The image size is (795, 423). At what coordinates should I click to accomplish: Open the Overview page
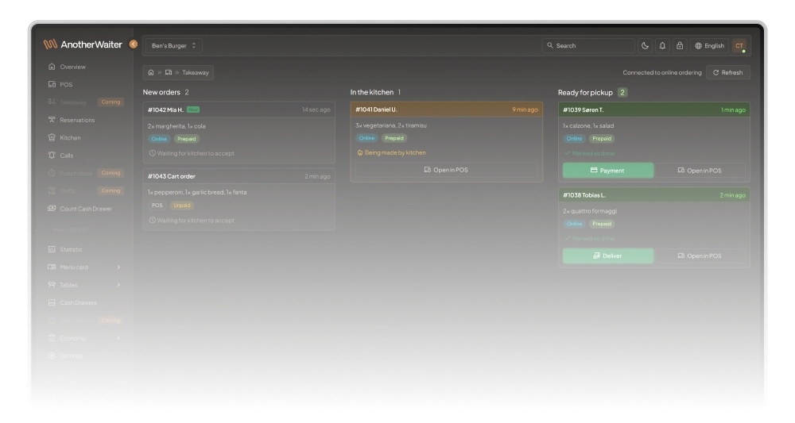coord(72,67)
